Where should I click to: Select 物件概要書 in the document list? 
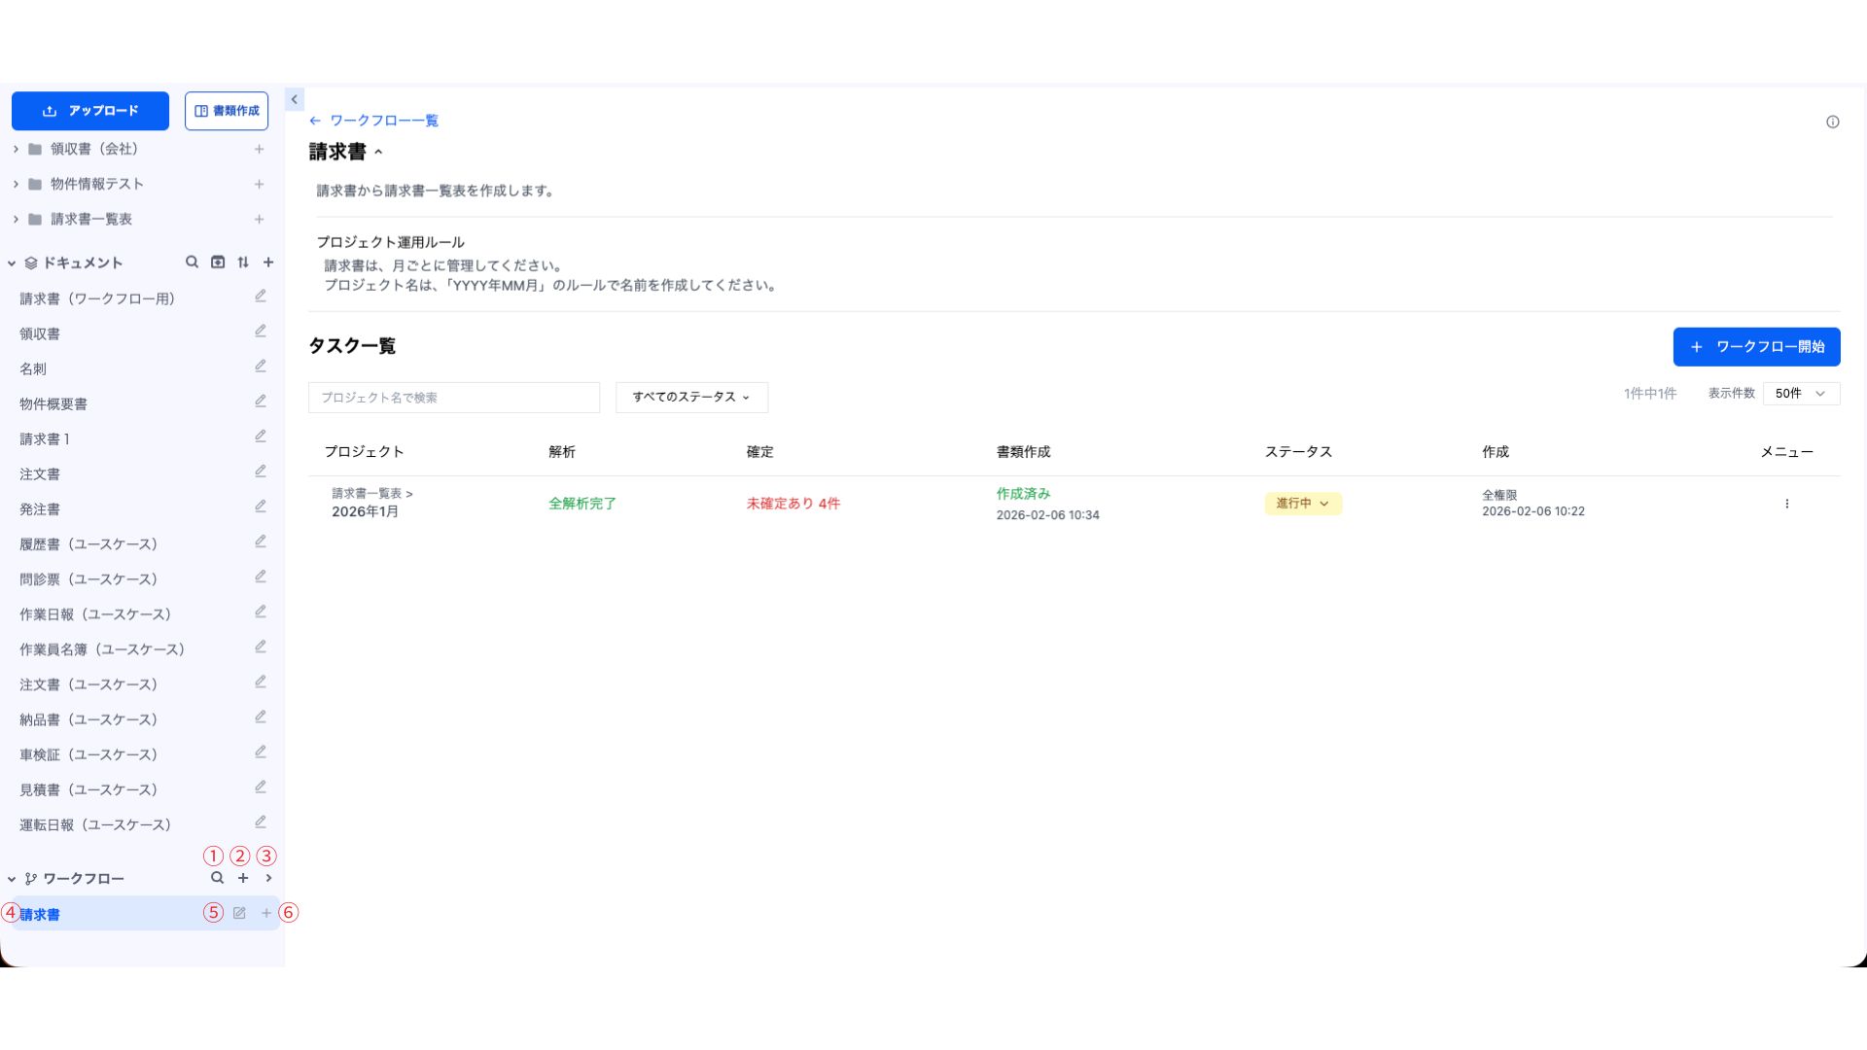[x=53, y=404]
